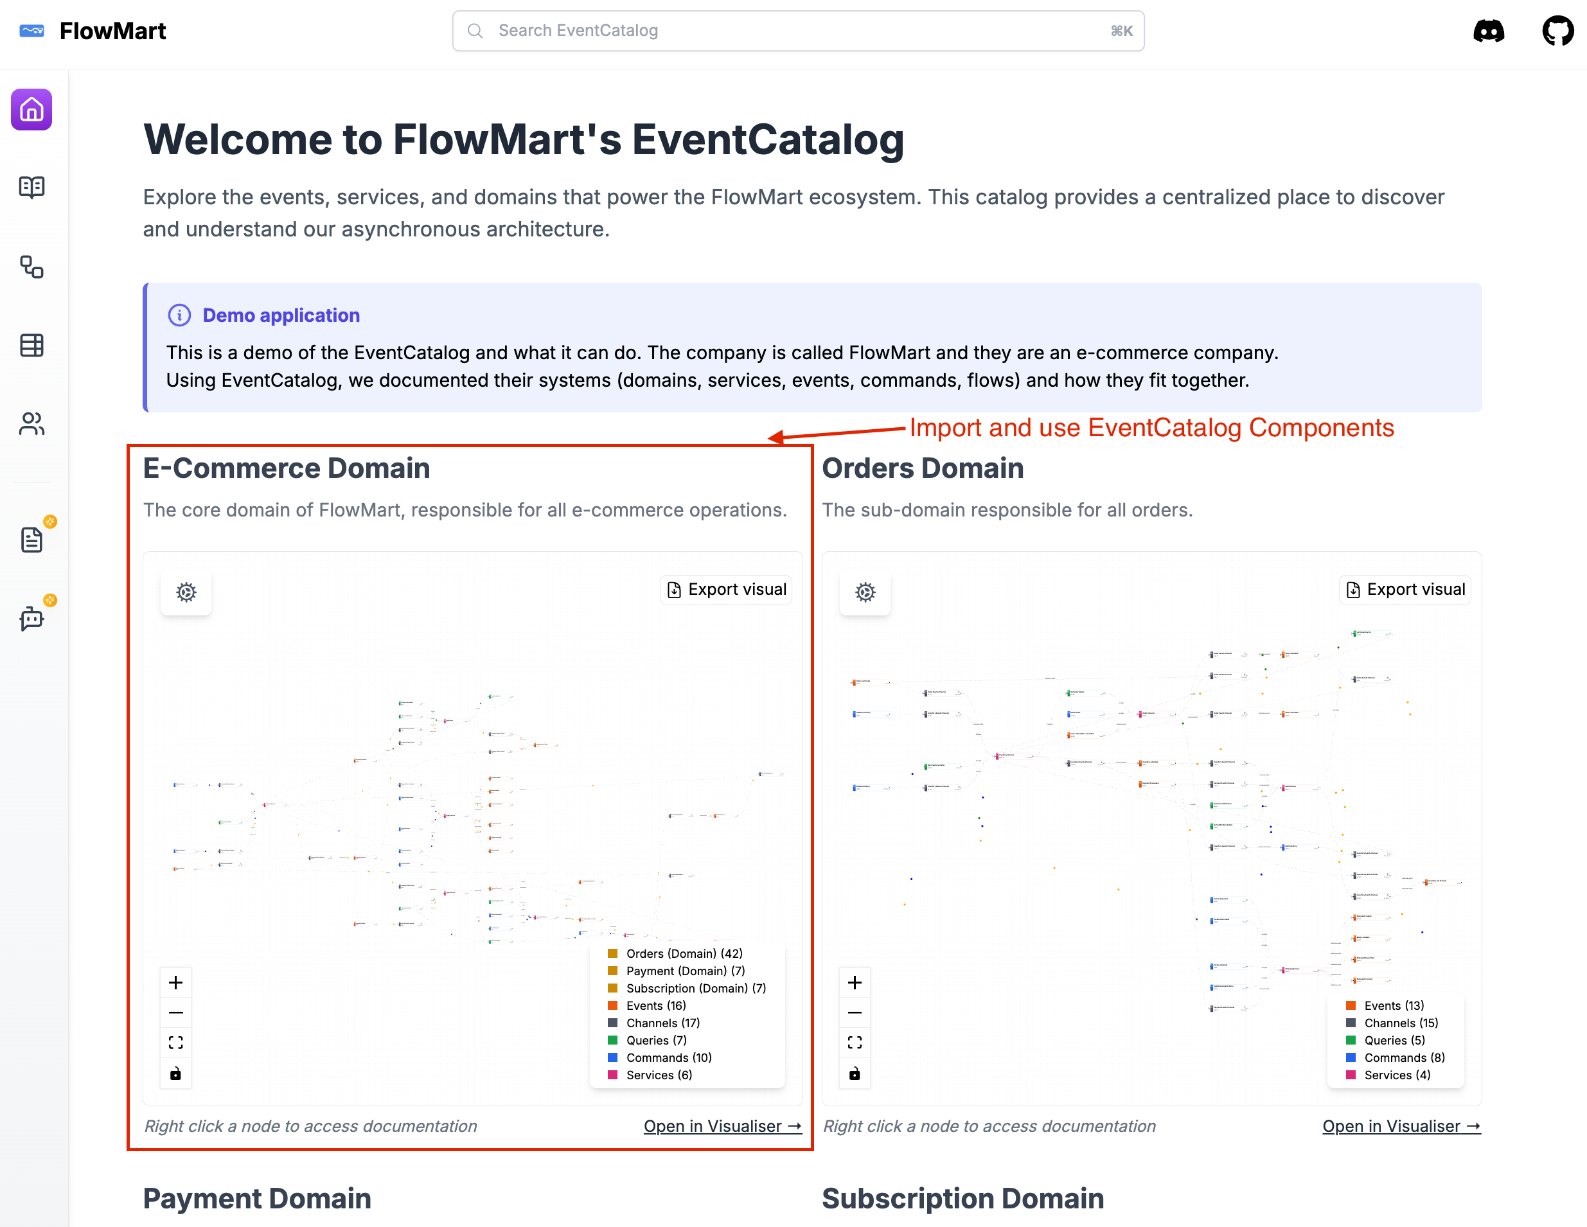
Task: Open the Visualiser flowchart icon in the sidebar
Action: [x=31, y=267]
